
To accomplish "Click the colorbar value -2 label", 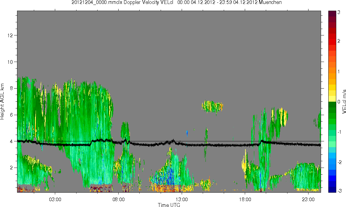I will pyautogui.click(x=339, y=162).
